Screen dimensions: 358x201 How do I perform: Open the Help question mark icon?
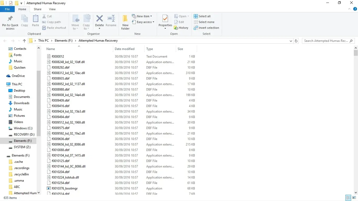(x=355, y=9)
